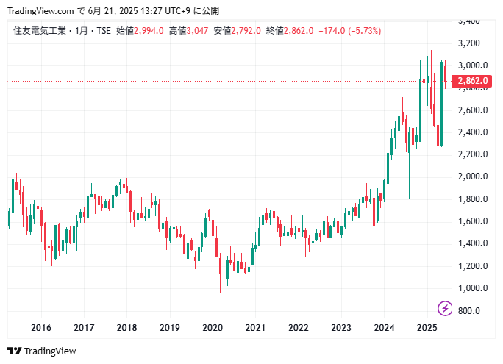Click the 800.0 price axis label
Viewport: 503px width, 364px height.
(x=469, y=311)
